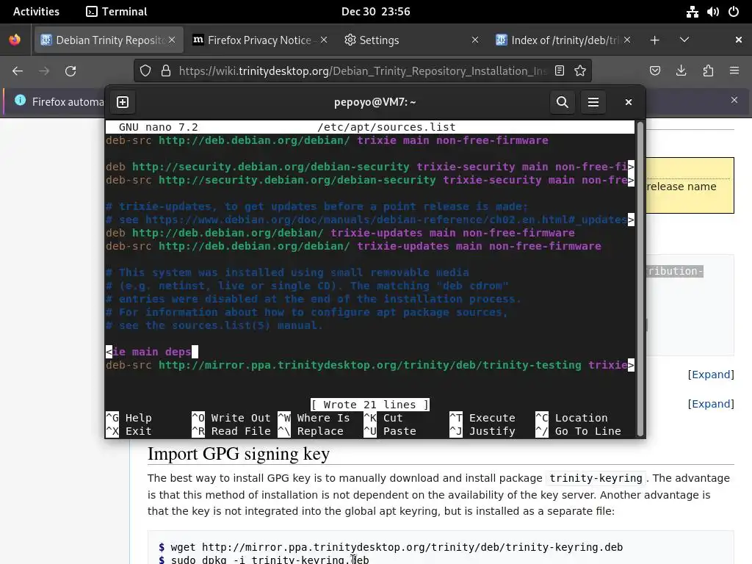The height and width of the screenshot is (564, 752).
Task: Click the first [Expand] link on the wiki
Action: (711, 375)
